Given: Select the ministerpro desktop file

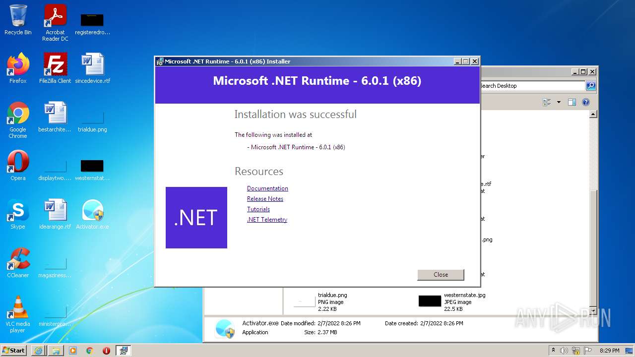Looking at the screenshot, I should [x=55, y=316].
